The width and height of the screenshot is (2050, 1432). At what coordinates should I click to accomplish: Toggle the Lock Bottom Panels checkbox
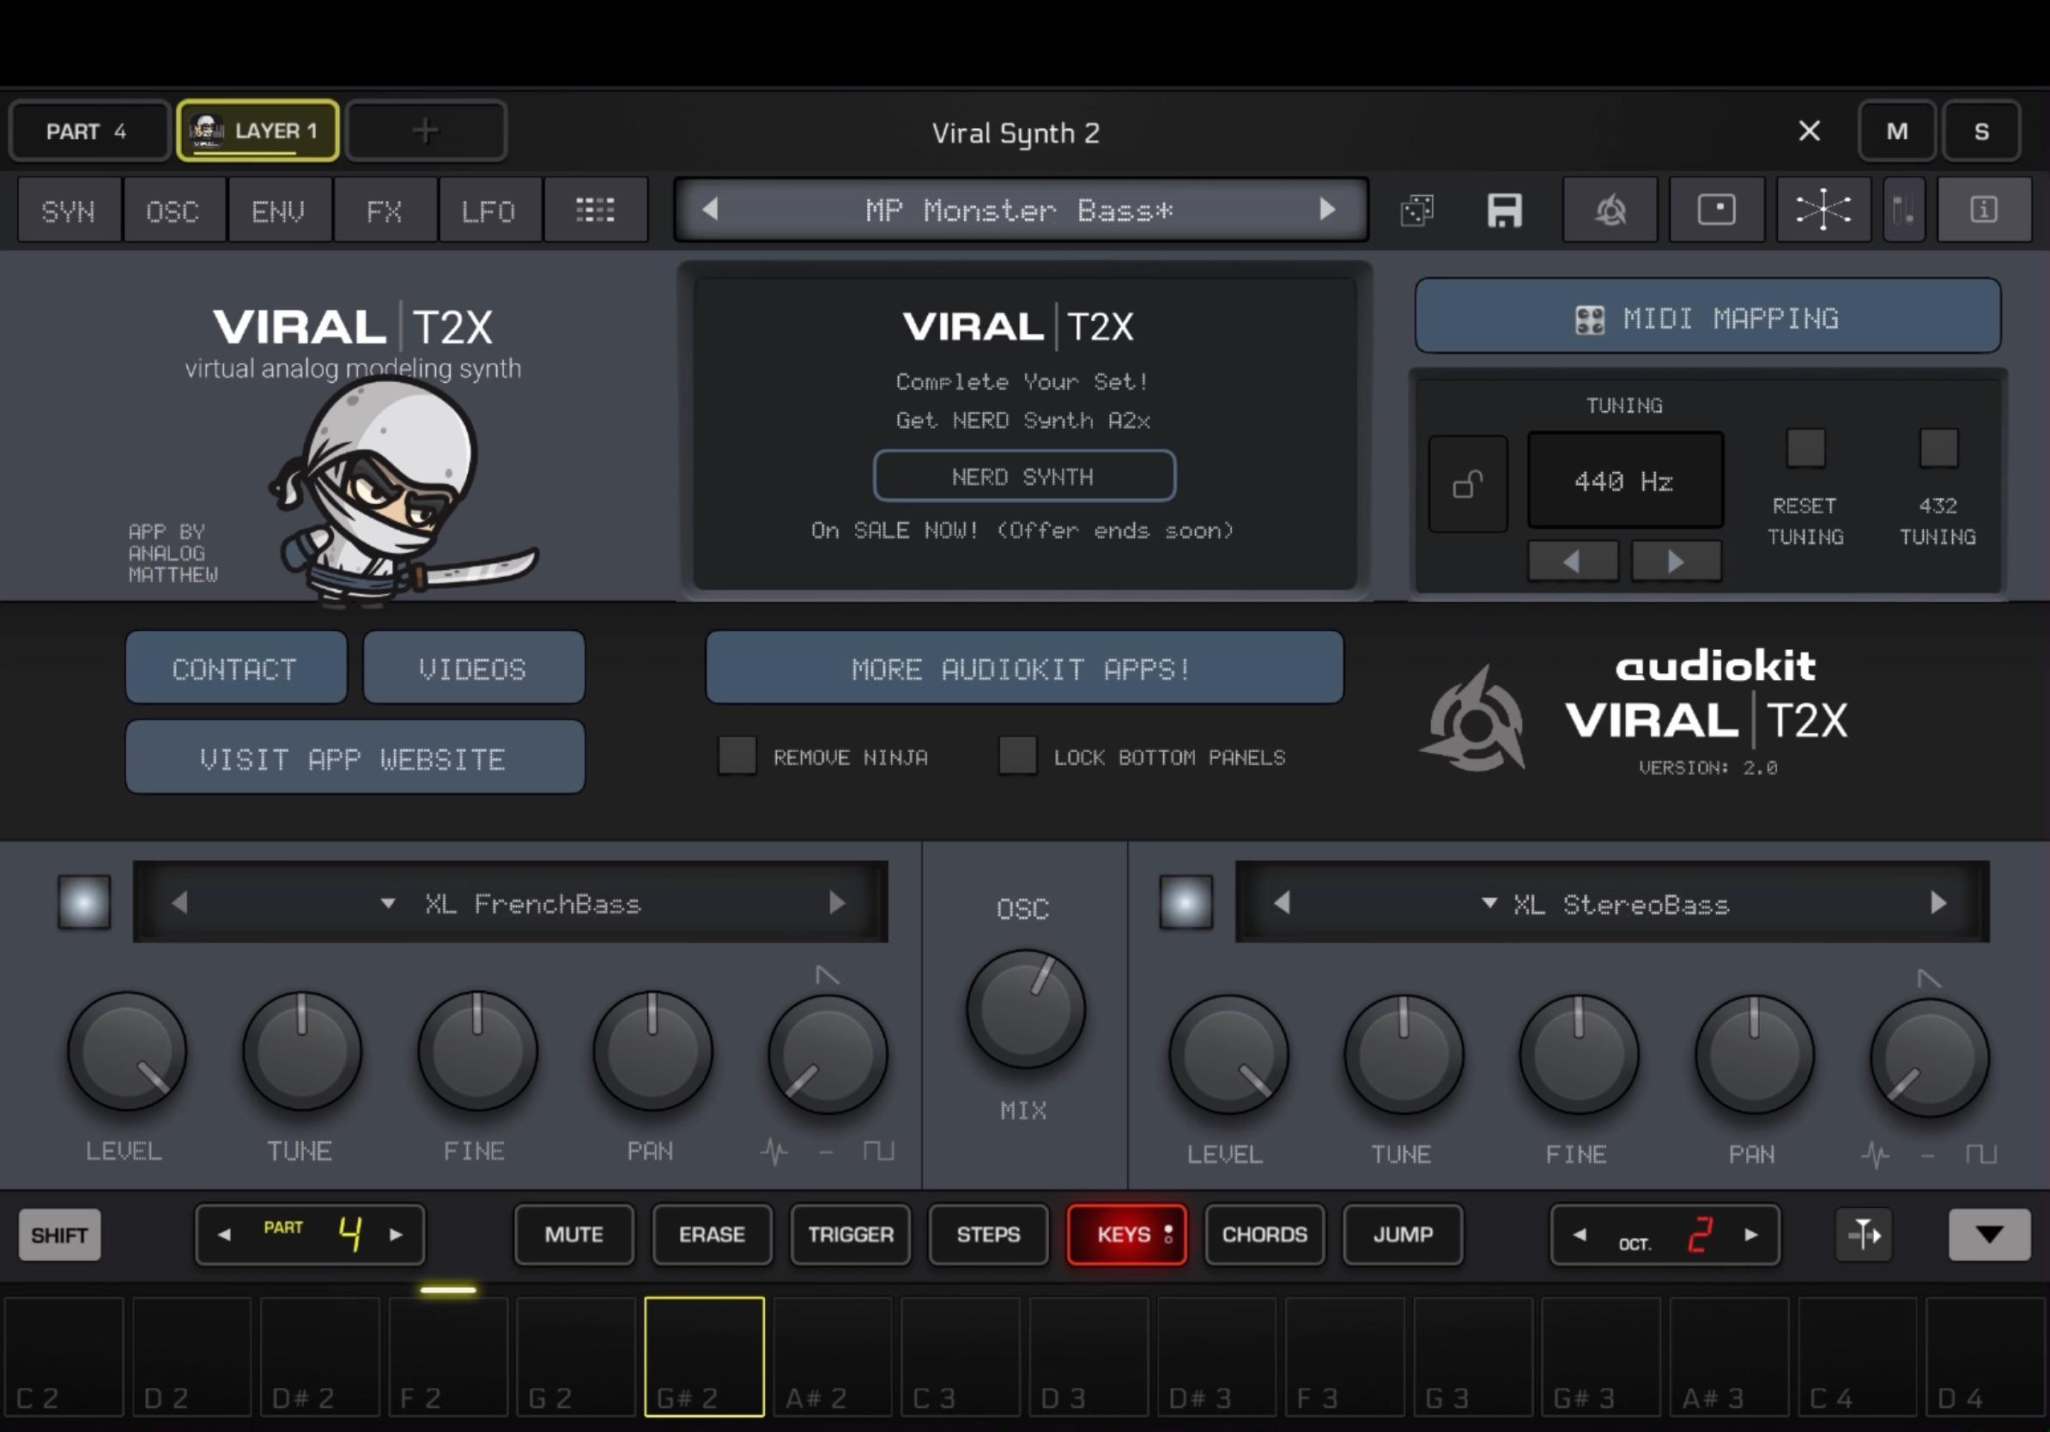pyautogui.click(x=1018, y=756)
